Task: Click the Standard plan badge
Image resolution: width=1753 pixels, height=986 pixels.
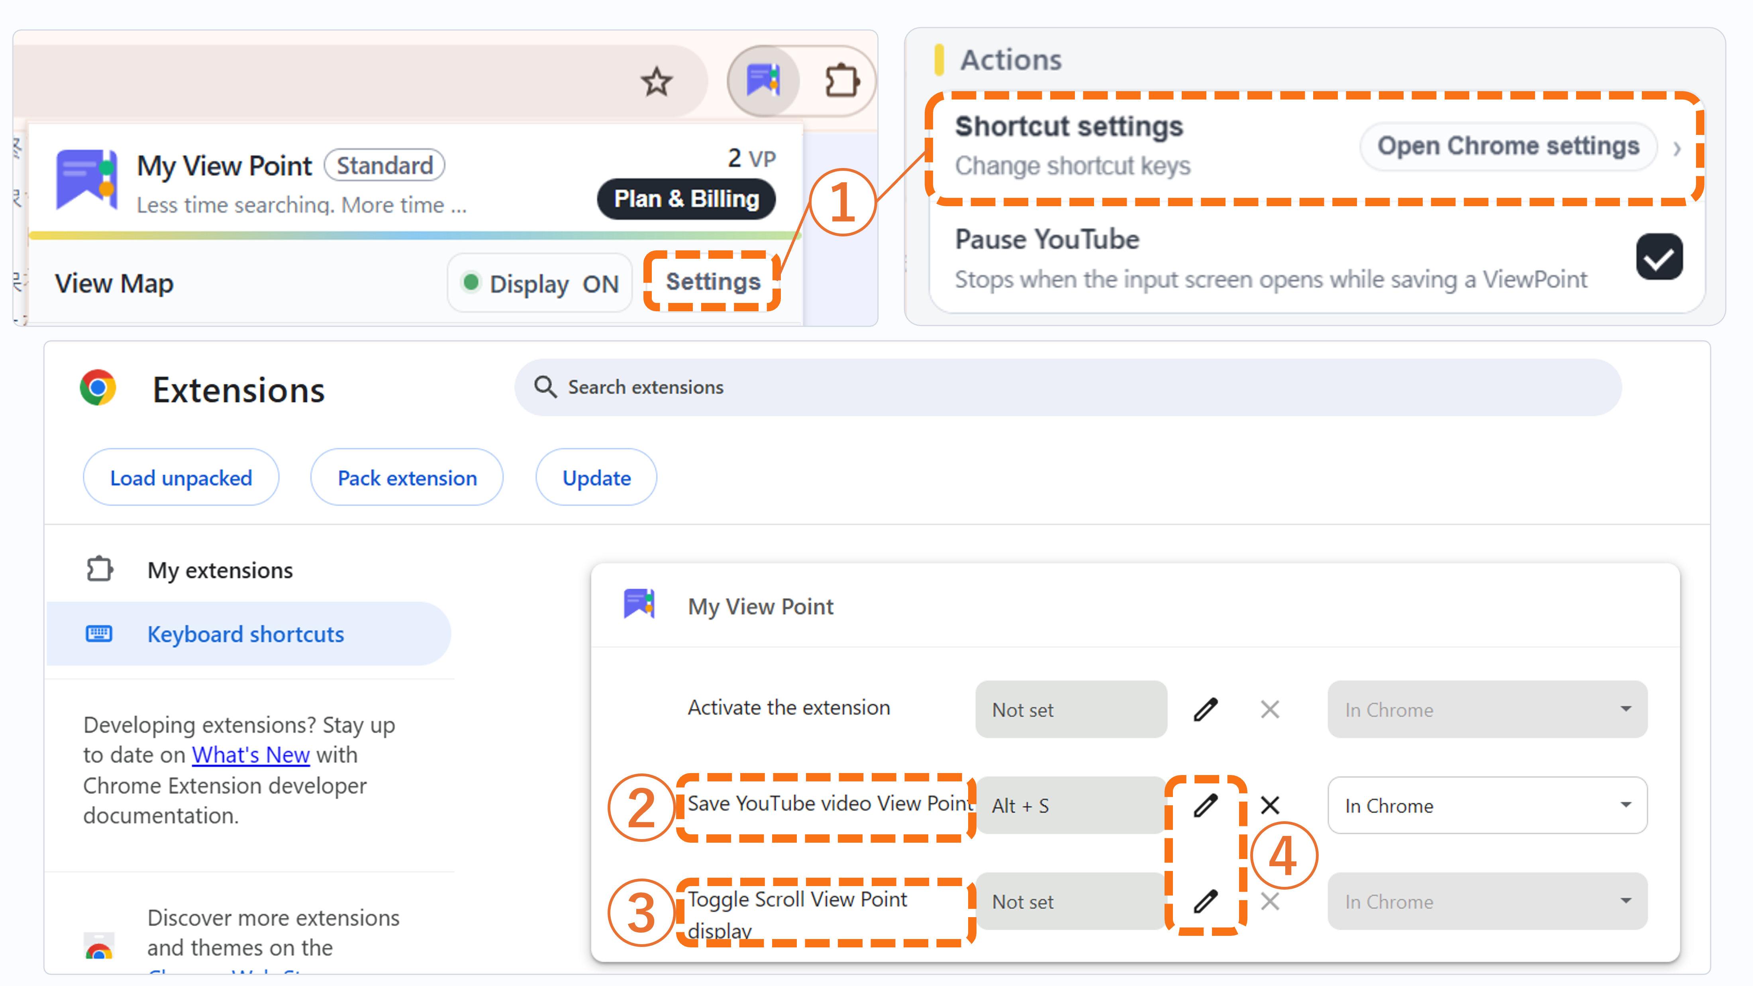Action: pos(384,165)
